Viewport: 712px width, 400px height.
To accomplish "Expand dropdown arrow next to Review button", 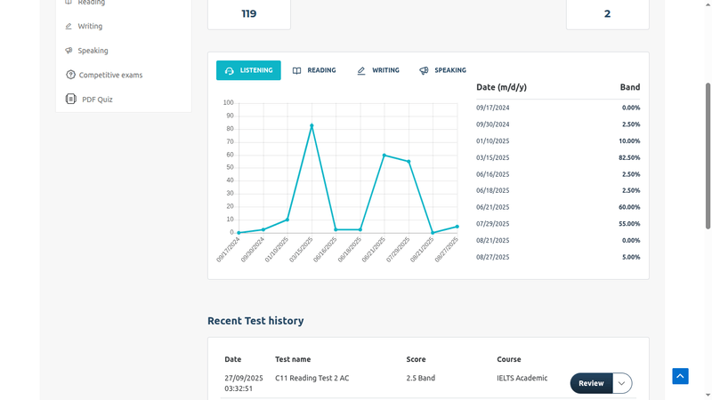I will coord(621,383).
